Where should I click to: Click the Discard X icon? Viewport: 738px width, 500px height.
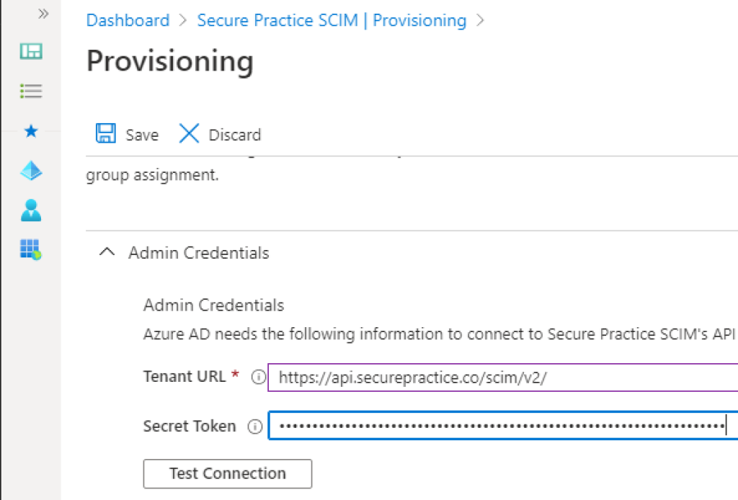188,133
